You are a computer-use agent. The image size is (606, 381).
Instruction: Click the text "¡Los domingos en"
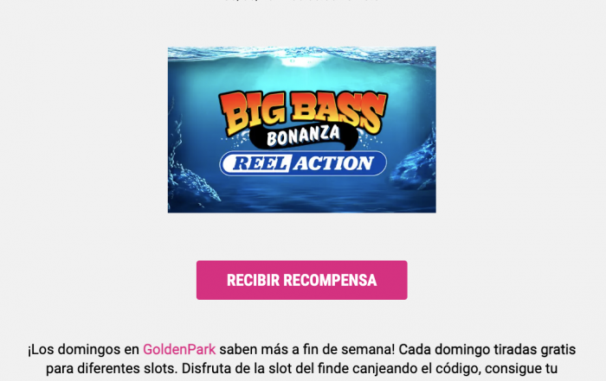click(83, 349)
